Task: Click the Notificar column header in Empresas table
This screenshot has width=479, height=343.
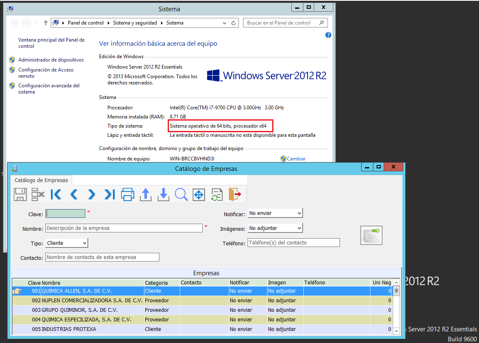Action: (248, 283)
